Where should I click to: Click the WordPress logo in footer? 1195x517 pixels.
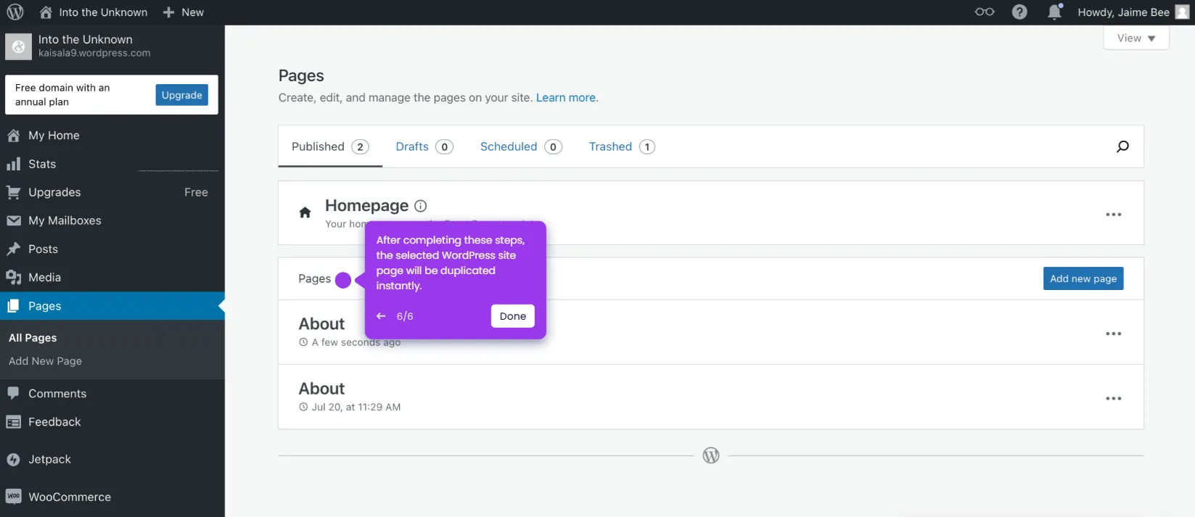711,455
